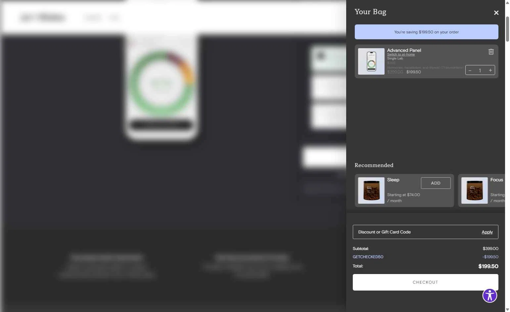
Task: Open the Focus product thumbnail
Action: [x=475, y=191]
